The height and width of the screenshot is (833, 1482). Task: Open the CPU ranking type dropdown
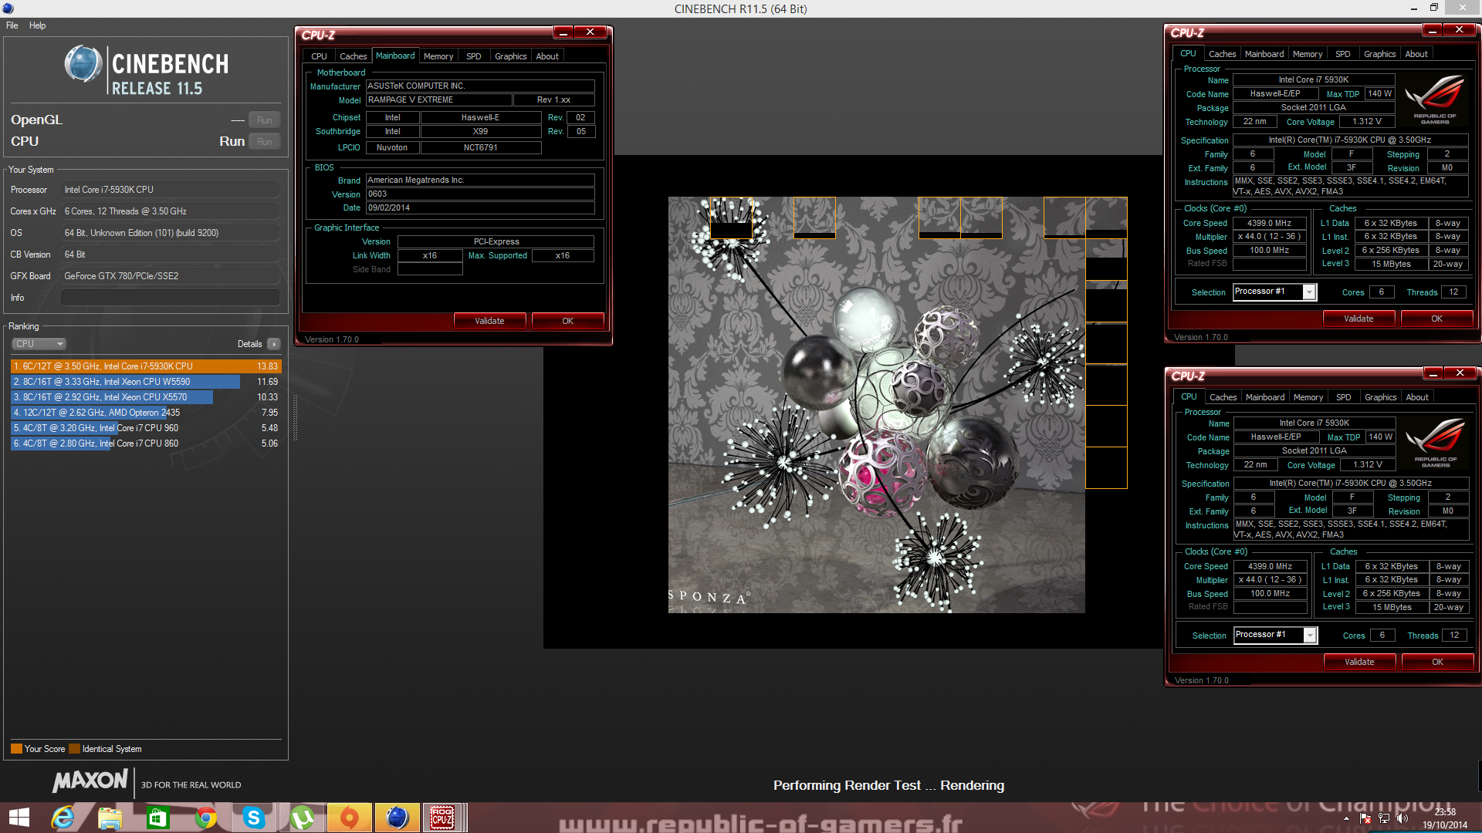(39, 344)
